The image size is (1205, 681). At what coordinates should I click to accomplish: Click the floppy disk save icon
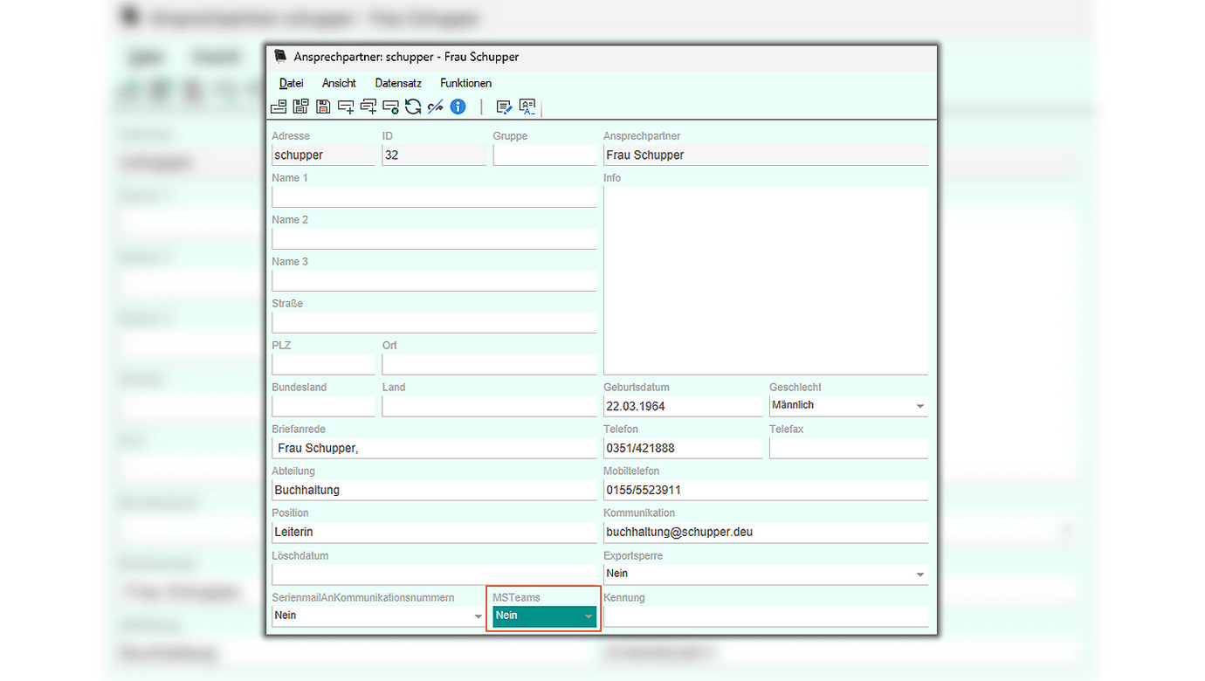click(x=323, y=107)
